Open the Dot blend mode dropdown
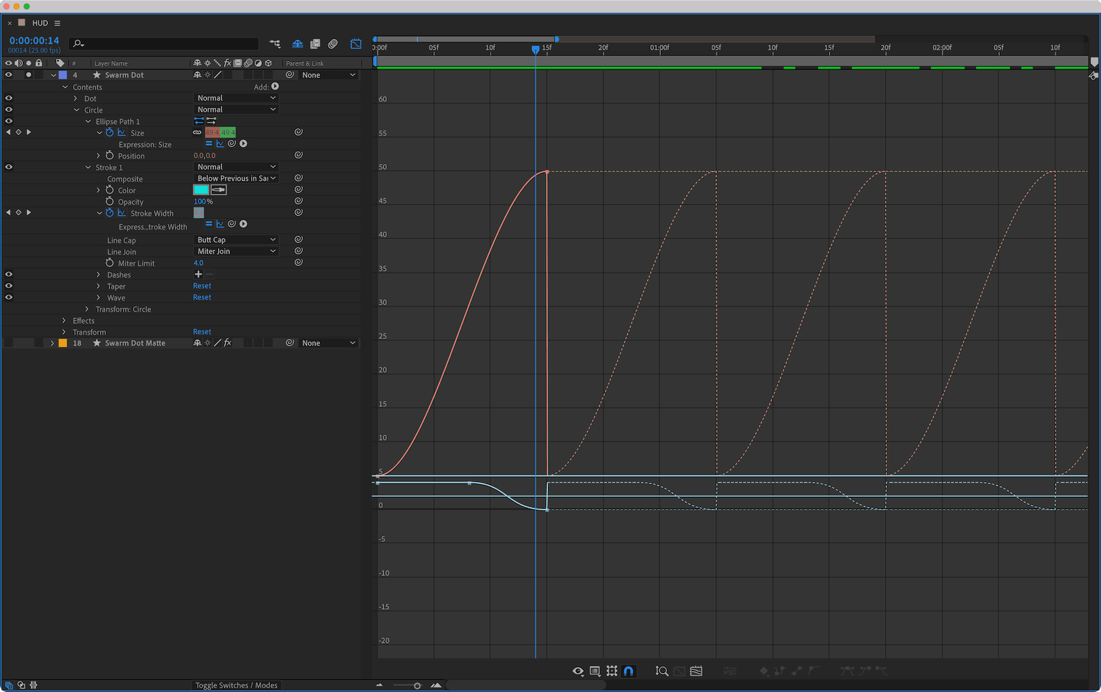 [x=236, y=98]
